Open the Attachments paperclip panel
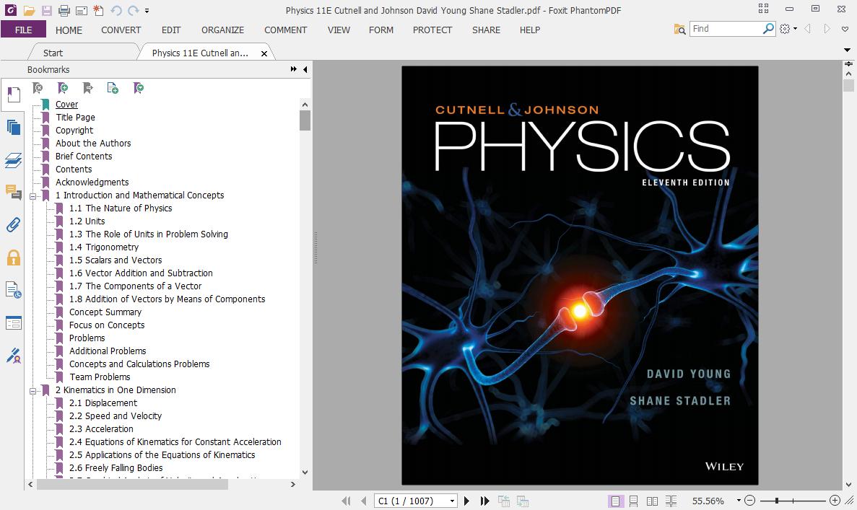Image resolution: width=857 pixels, height=510 pixels. click(13, 224)
